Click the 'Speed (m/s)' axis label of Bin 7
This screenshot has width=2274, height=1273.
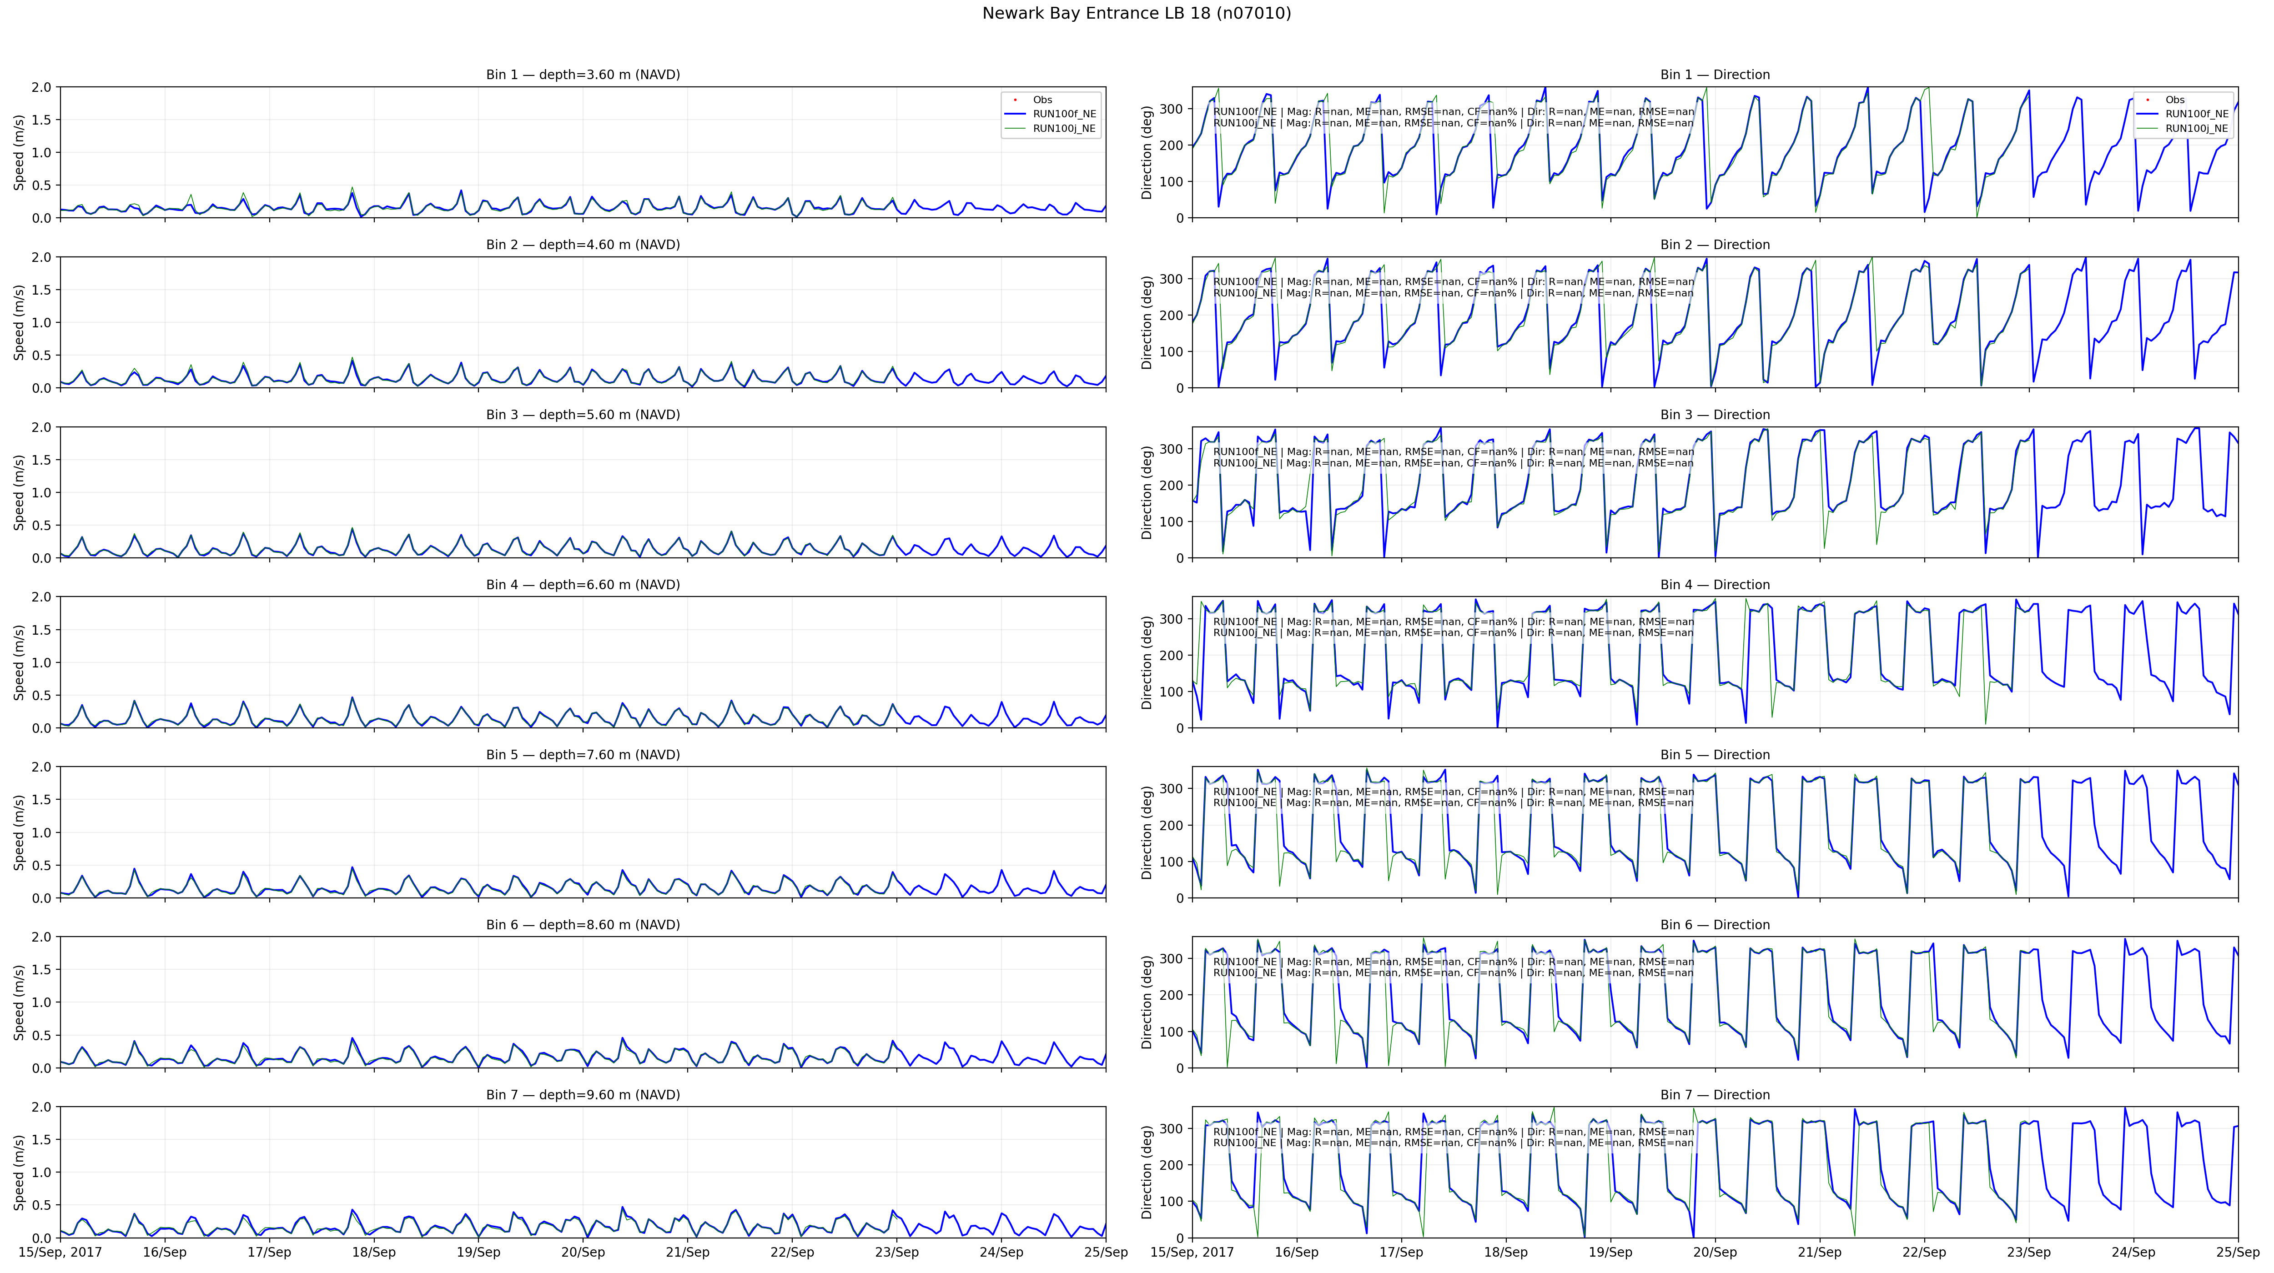19,1173
